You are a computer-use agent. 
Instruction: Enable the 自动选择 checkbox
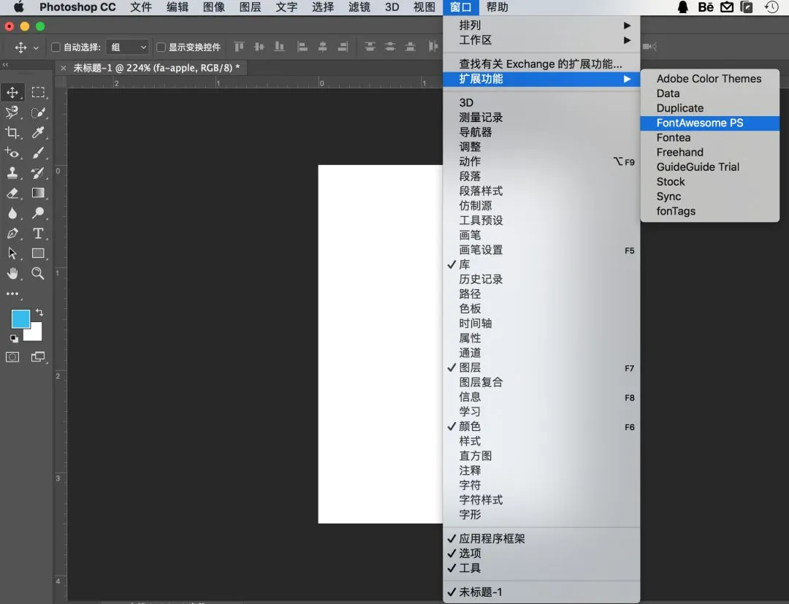tap(56, 47)
